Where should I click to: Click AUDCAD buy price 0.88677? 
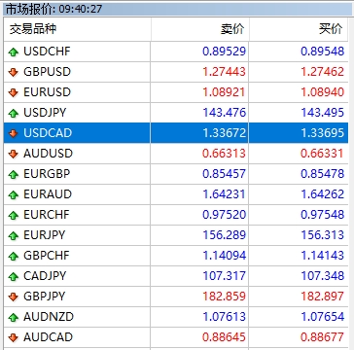(x=323, y=337)
